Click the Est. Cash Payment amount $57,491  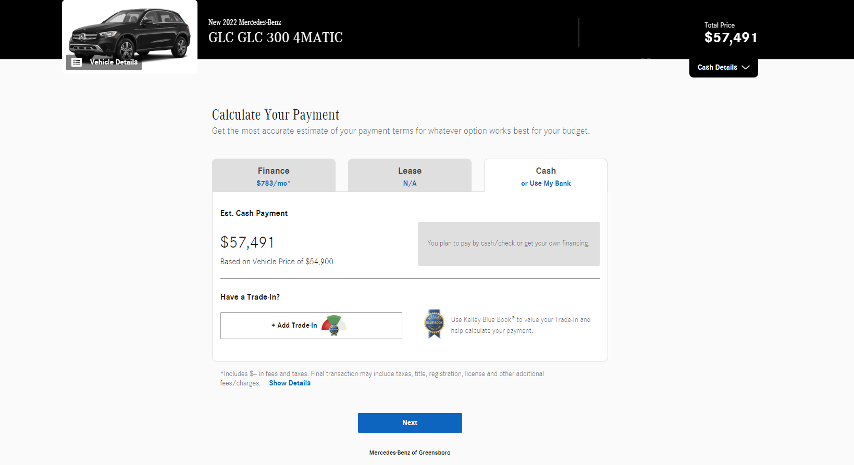click(x=247, y=242)
